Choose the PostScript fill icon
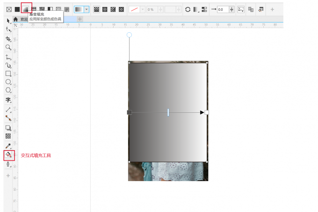This screenshot has width=318, height=212. 67,9
